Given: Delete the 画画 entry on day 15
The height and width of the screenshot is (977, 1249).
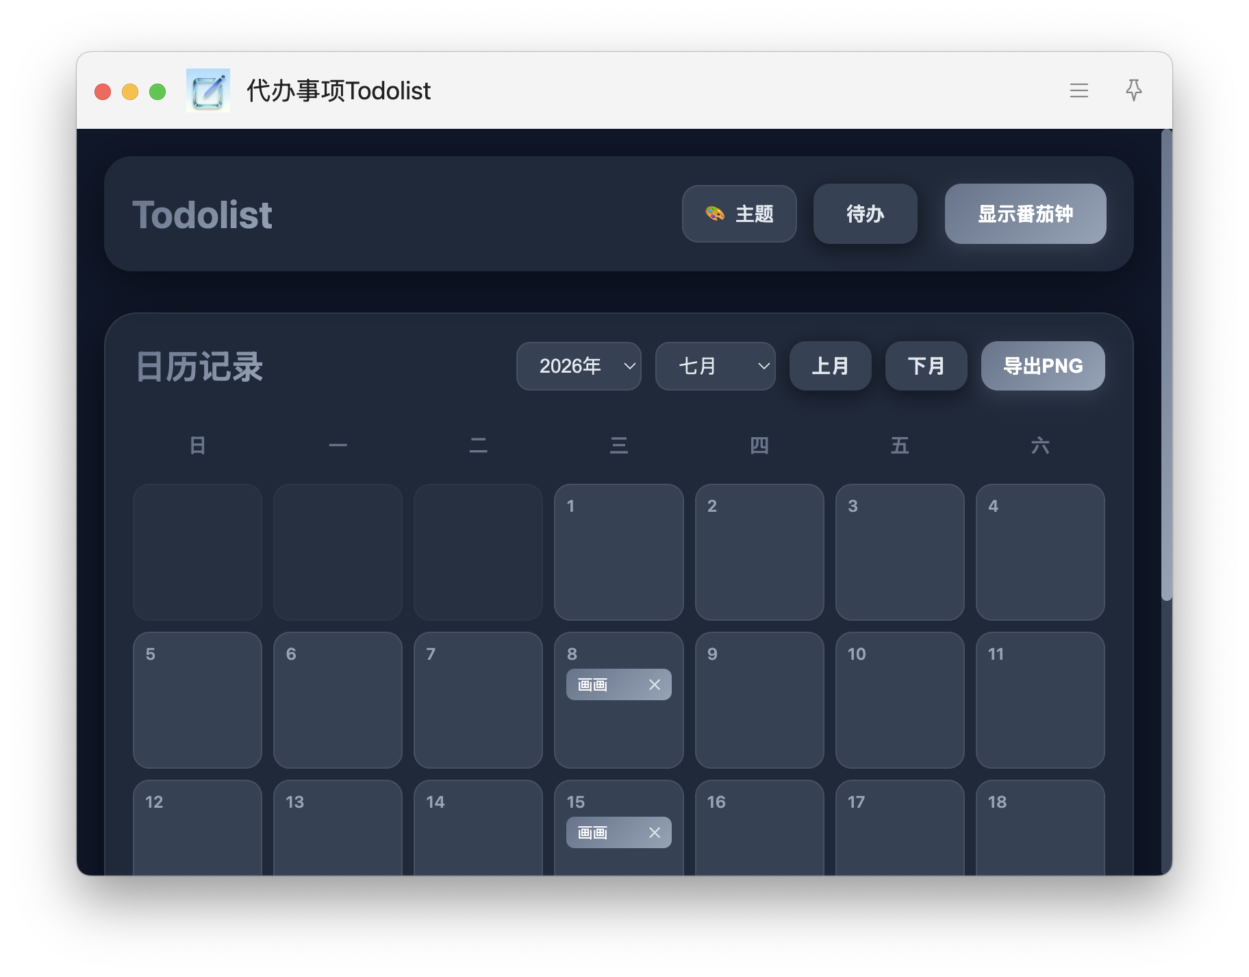Looking at the screenshot, I should click(x=655, y=832).
